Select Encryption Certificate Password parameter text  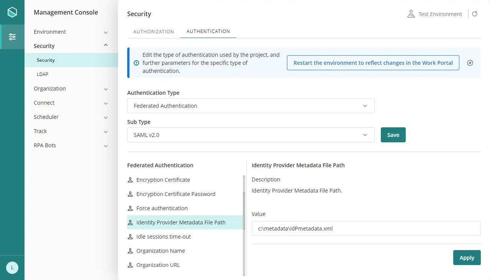[176, 194]
